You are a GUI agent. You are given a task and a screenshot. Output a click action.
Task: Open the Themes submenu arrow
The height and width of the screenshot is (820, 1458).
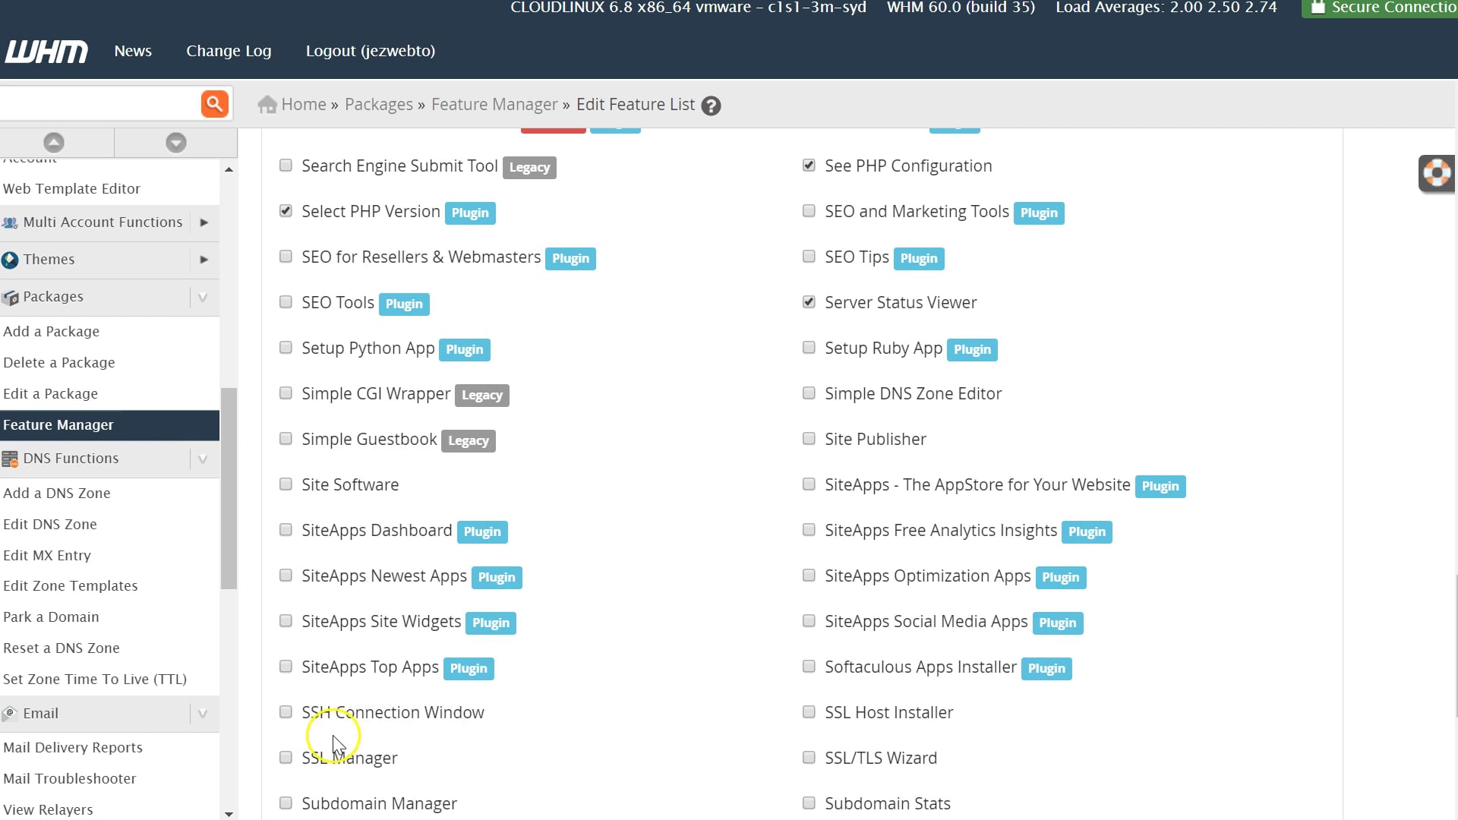pos(203,259)
